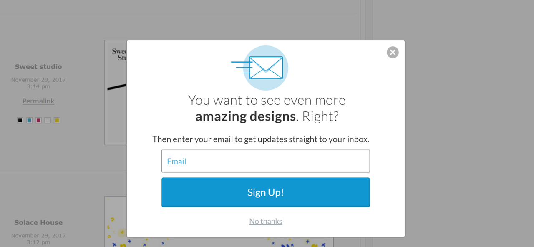
Task: Open the Sweet studio design thumbnail
Action: click(x=116, y=93)
